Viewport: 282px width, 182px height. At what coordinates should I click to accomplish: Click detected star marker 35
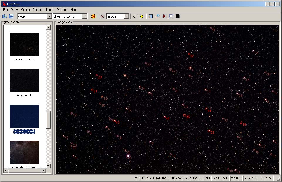(185, 115)
